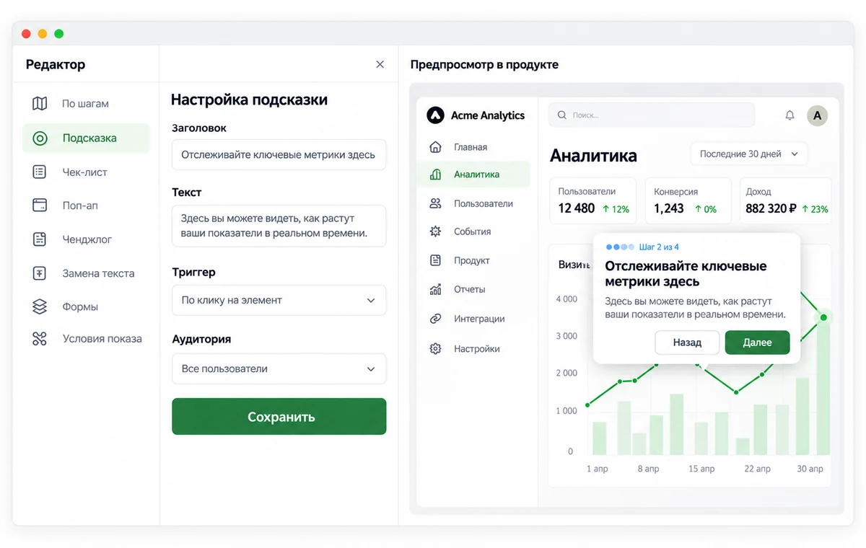Click the Пользователи 12 480 metric card

pos(593,200)
